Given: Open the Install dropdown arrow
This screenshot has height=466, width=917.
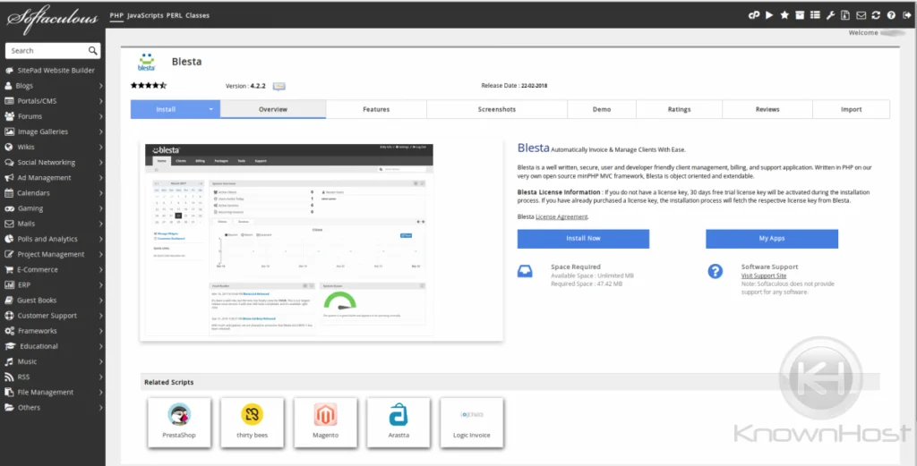Looking at the screenshot, I should click(211, 109).
